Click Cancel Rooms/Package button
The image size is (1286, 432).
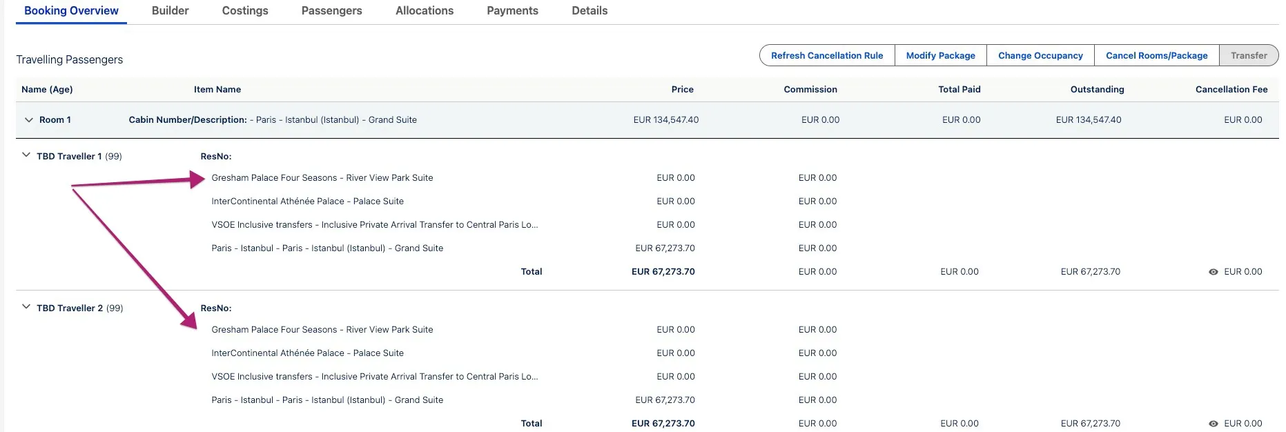point(1156,56)
